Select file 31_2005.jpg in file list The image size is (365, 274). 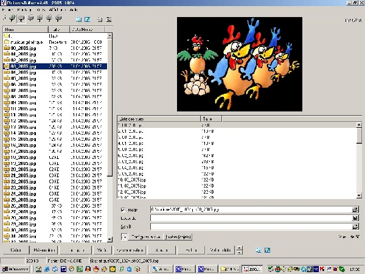[55, 236]
